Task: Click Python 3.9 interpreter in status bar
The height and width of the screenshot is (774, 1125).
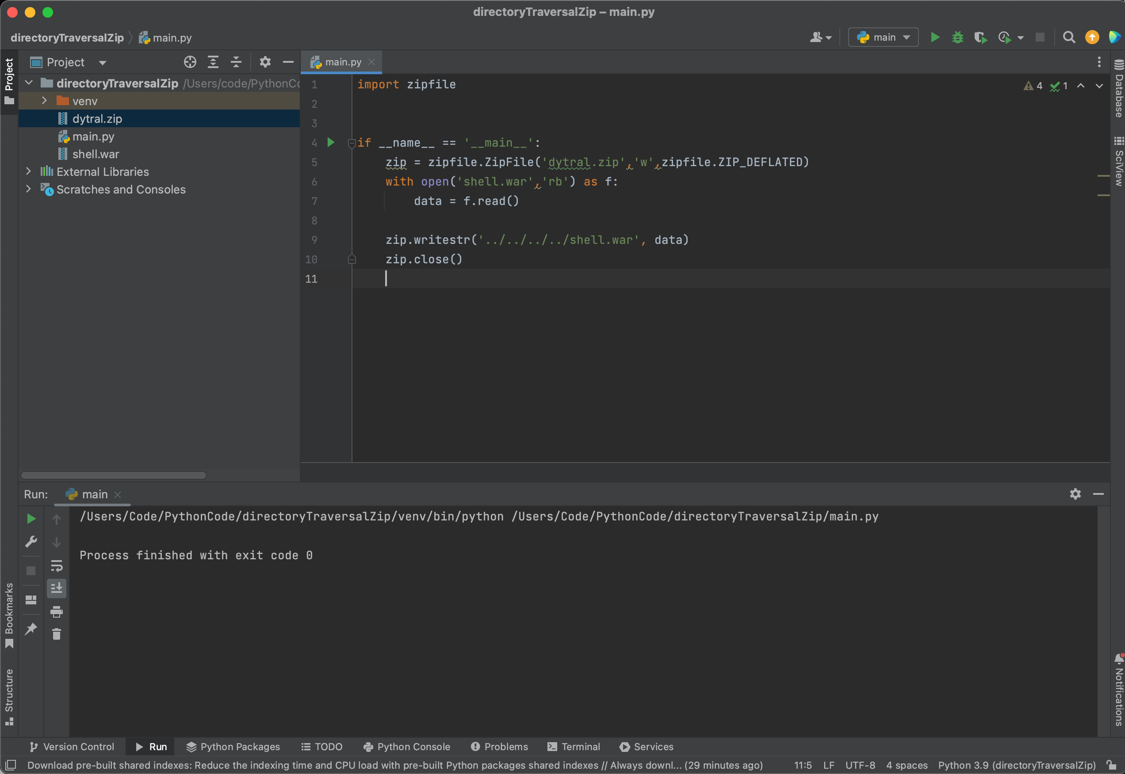Action: click(x=1016, y=765)
